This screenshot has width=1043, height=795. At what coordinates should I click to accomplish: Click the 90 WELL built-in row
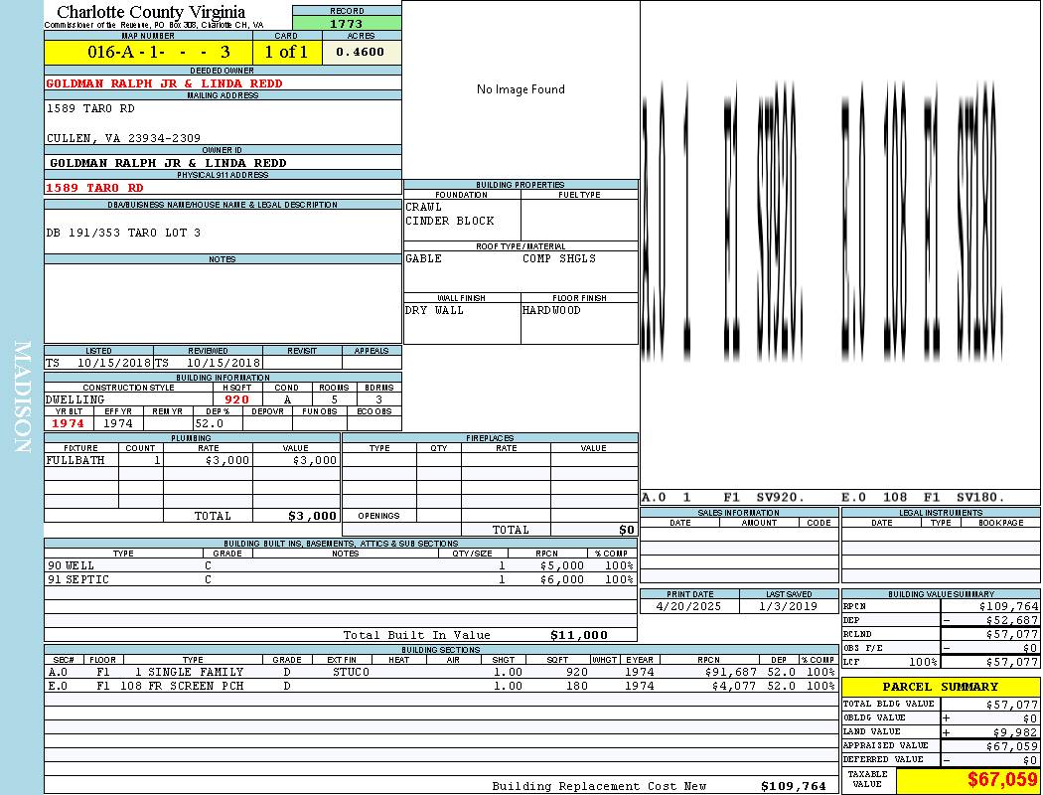pyautogui.click(x=341, y=565)
